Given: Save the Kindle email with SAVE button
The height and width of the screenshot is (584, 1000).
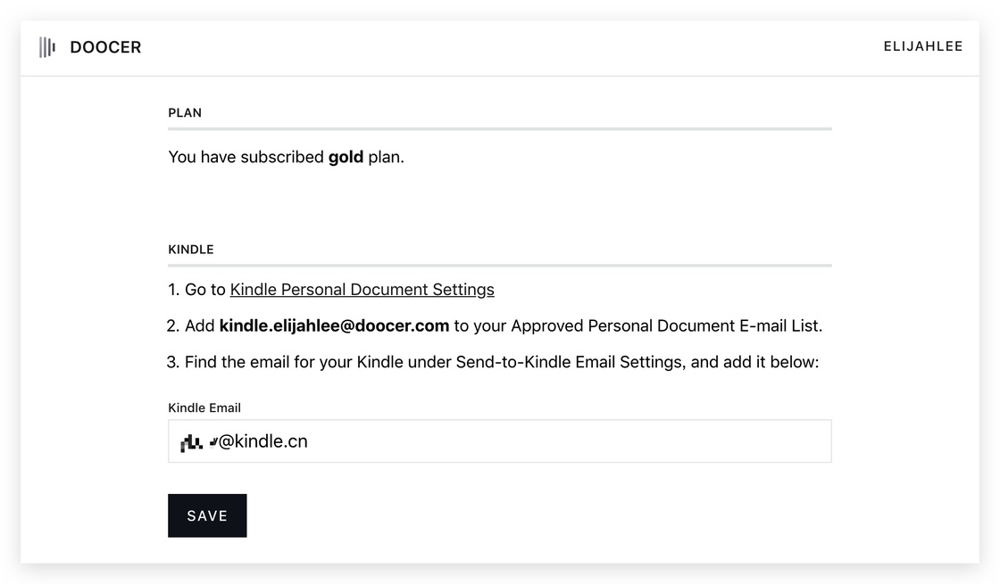Looking at the screenshot, I should click(x=207, y=515).
